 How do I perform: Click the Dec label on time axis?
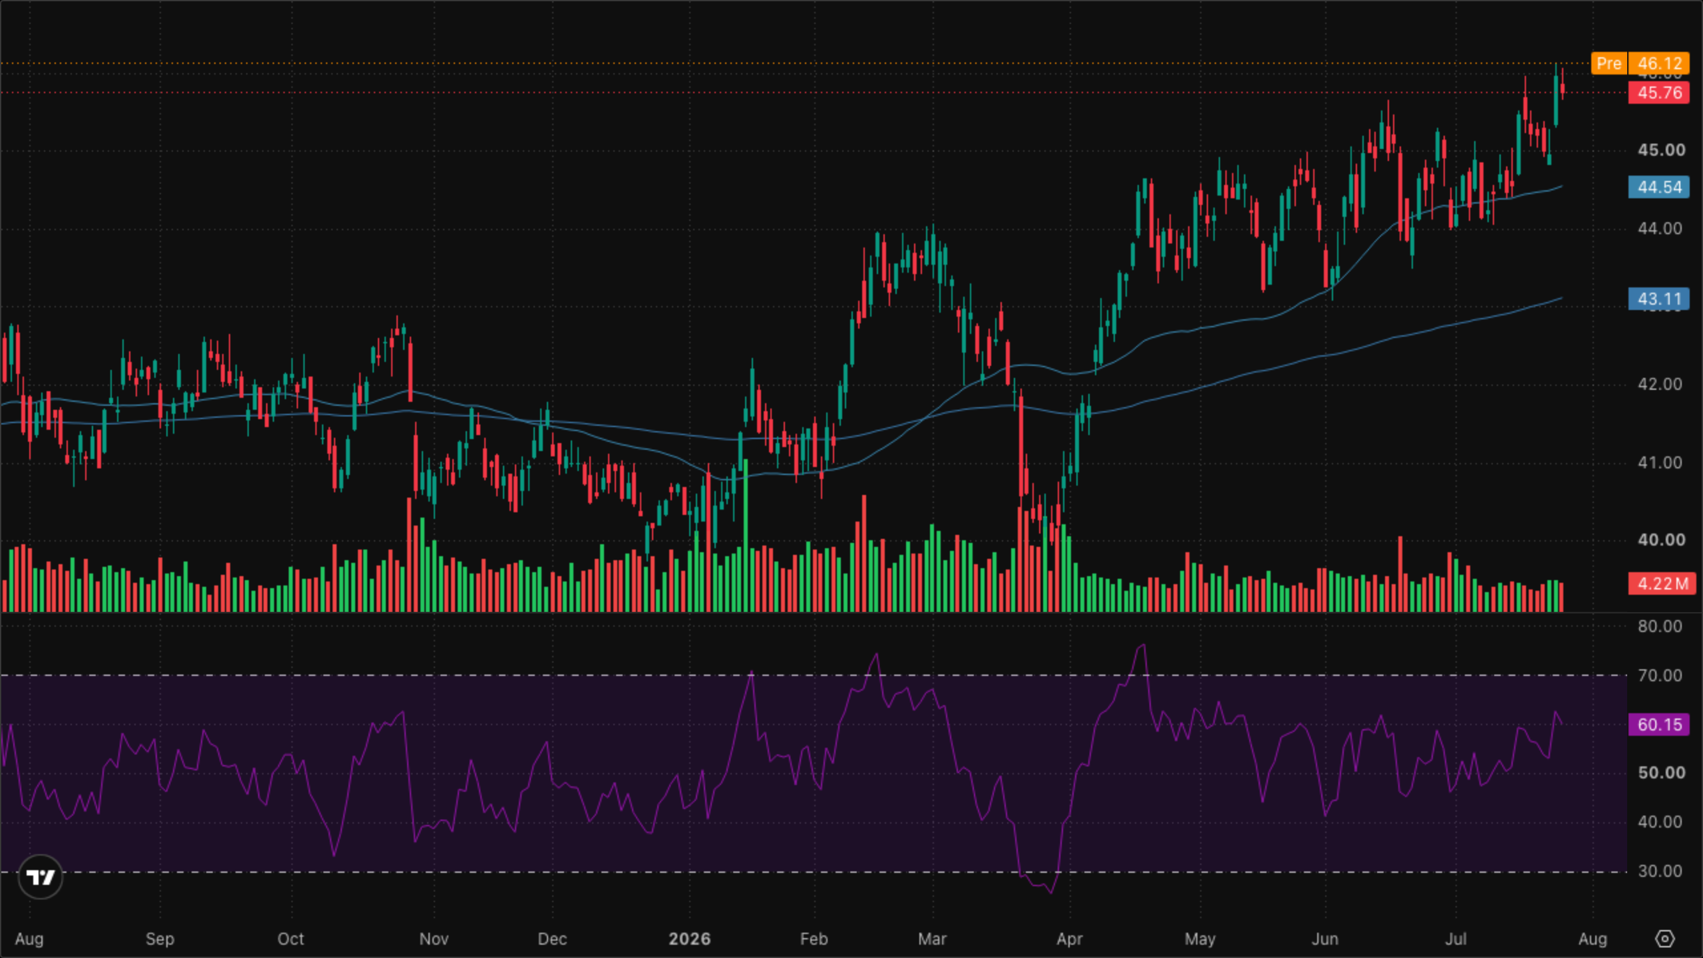(552, 939)
